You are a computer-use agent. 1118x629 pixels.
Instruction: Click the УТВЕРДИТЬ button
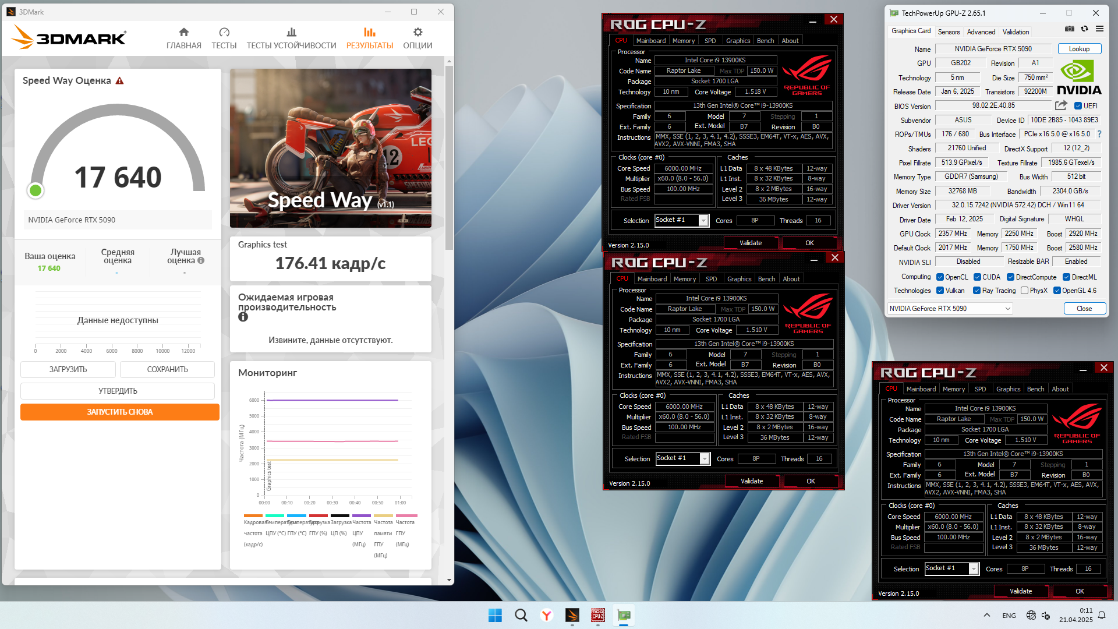[118, 391]
